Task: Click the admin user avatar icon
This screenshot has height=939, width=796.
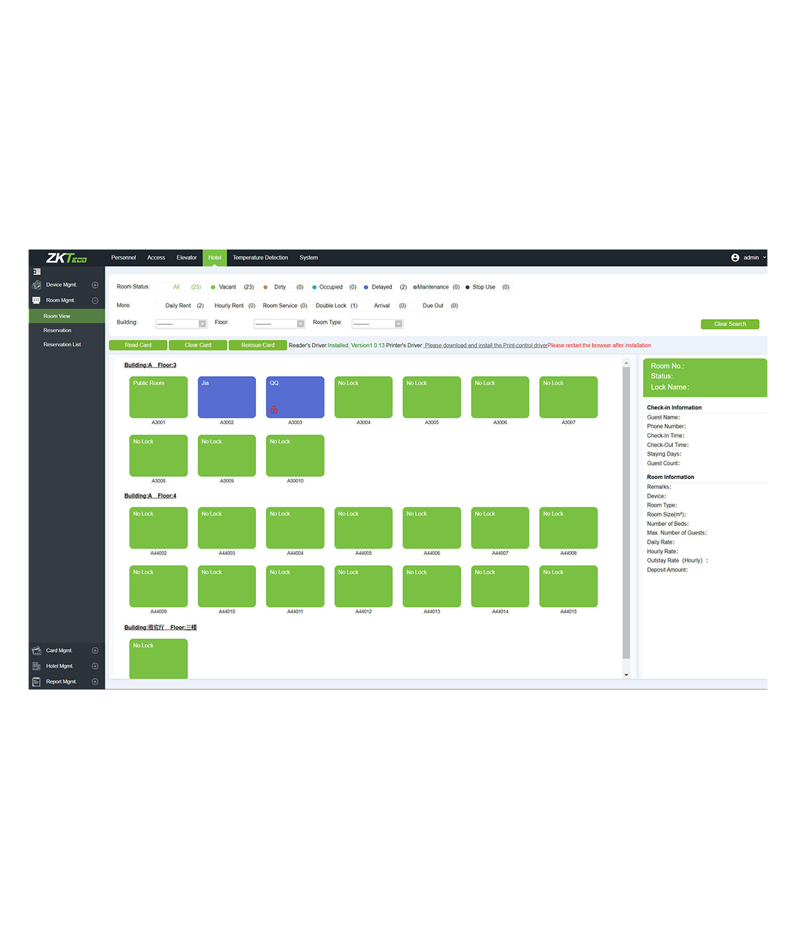Action: click(735, 258)
